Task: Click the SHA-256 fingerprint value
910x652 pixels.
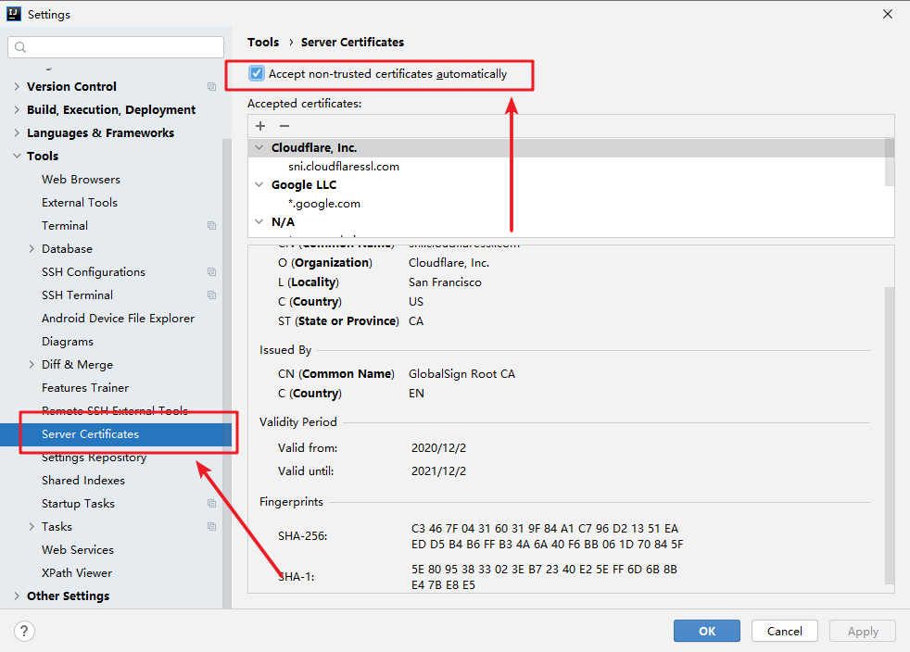Action: pyautogui.click(x=548, y=536)
